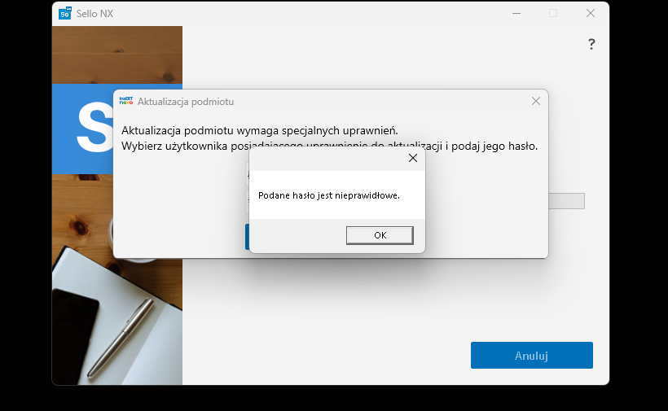Click the InsERT nexo icon in dialog title
The height and width of the screenshot is (411, 668).
click(x=126, y=101)
